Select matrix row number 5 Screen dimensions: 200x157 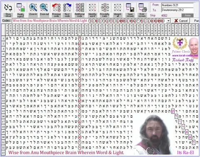coord(3,59)
